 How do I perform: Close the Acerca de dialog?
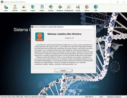(94, 27)
